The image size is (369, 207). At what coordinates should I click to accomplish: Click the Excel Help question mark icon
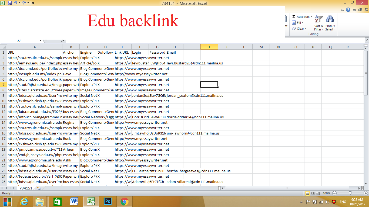click(348, 10)
